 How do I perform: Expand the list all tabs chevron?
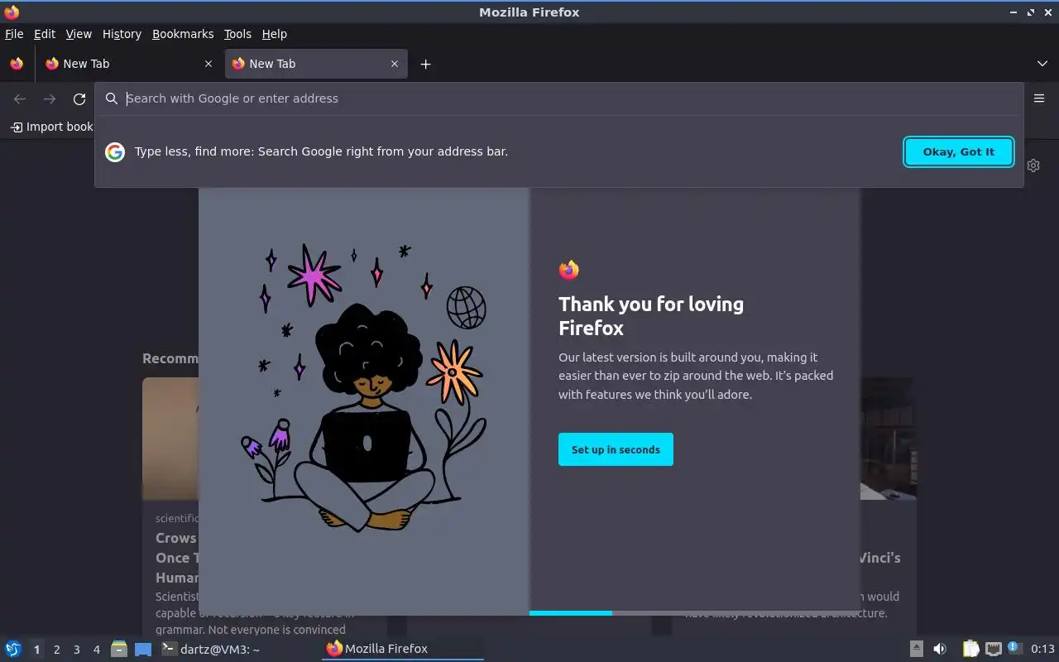1042,64
